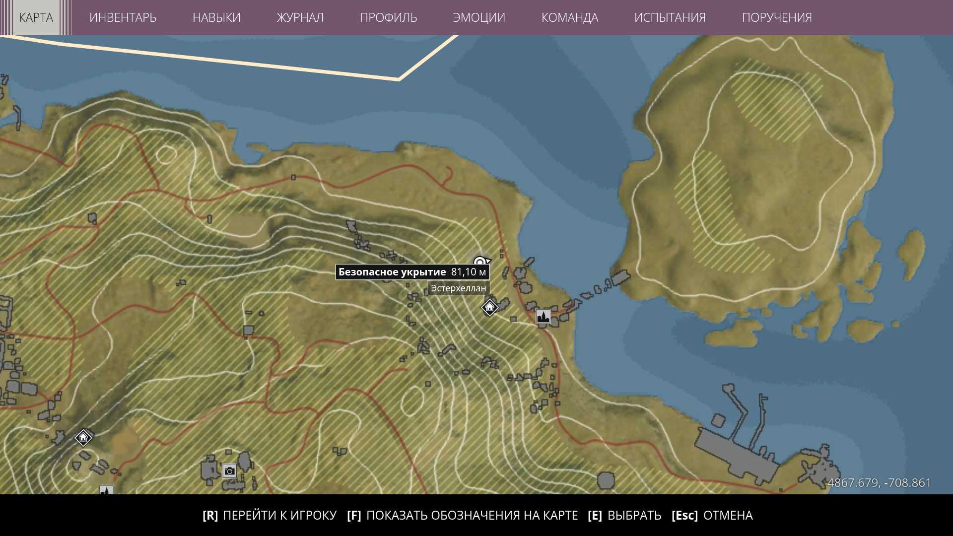The width and height of the screenshot is (953, 536).
Task: Switch to the Навыки tab
Action: pos(216,17)
